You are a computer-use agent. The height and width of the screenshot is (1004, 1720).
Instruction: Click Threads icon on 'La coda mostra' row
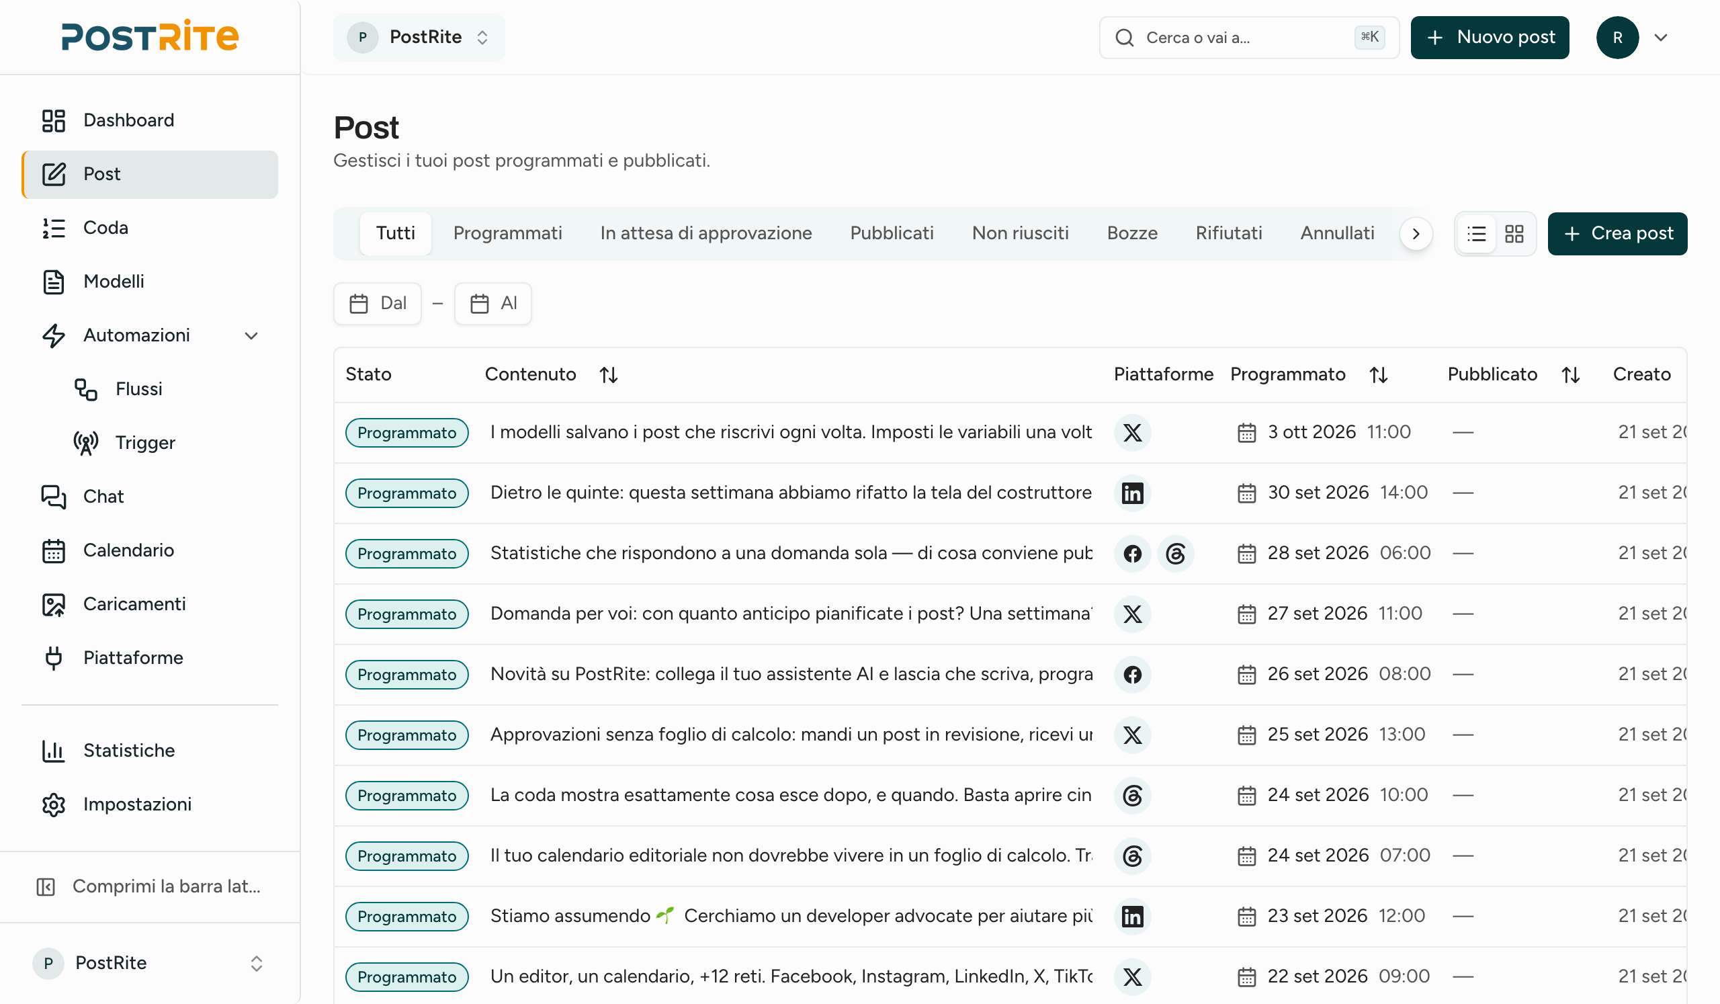coord(1132,796)
